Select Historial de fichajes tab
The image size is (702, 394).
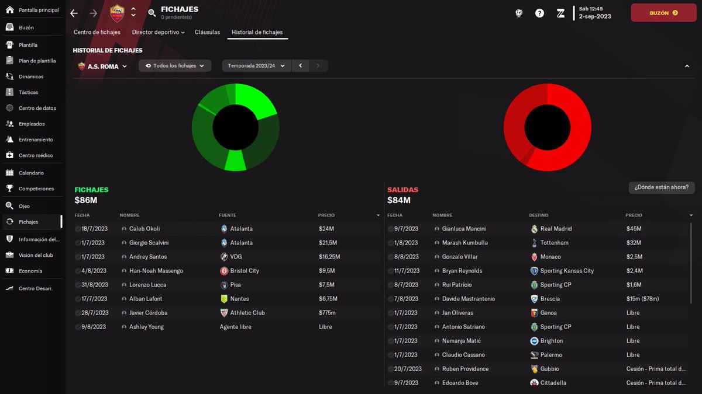point(257,32)
